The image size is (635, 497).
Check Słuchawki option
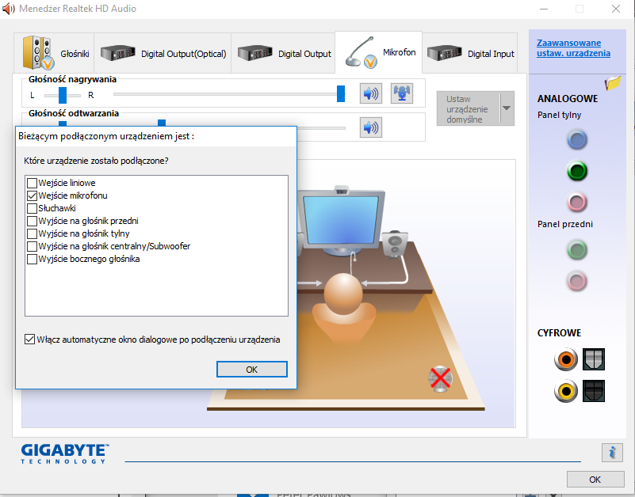click(x=32, y=208)
